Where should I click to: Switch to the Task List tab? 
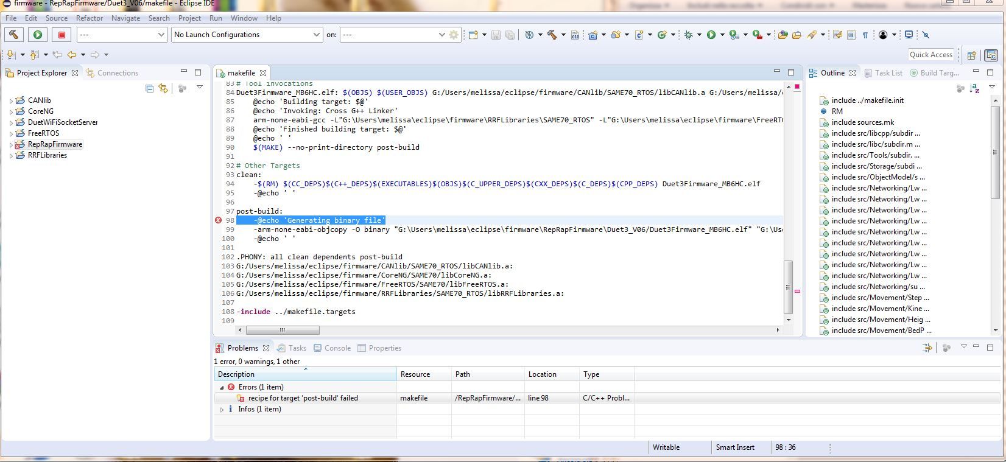[x=883, y=73]
